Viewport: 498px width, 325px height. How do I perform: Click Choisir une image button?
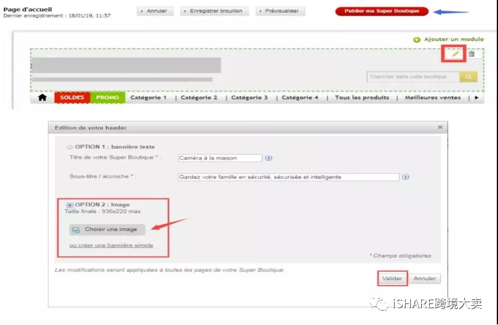point(107,229)
